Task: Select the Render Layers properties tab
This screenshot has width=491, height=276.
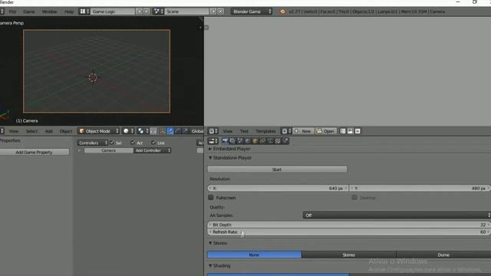Action: click(232, 141)
